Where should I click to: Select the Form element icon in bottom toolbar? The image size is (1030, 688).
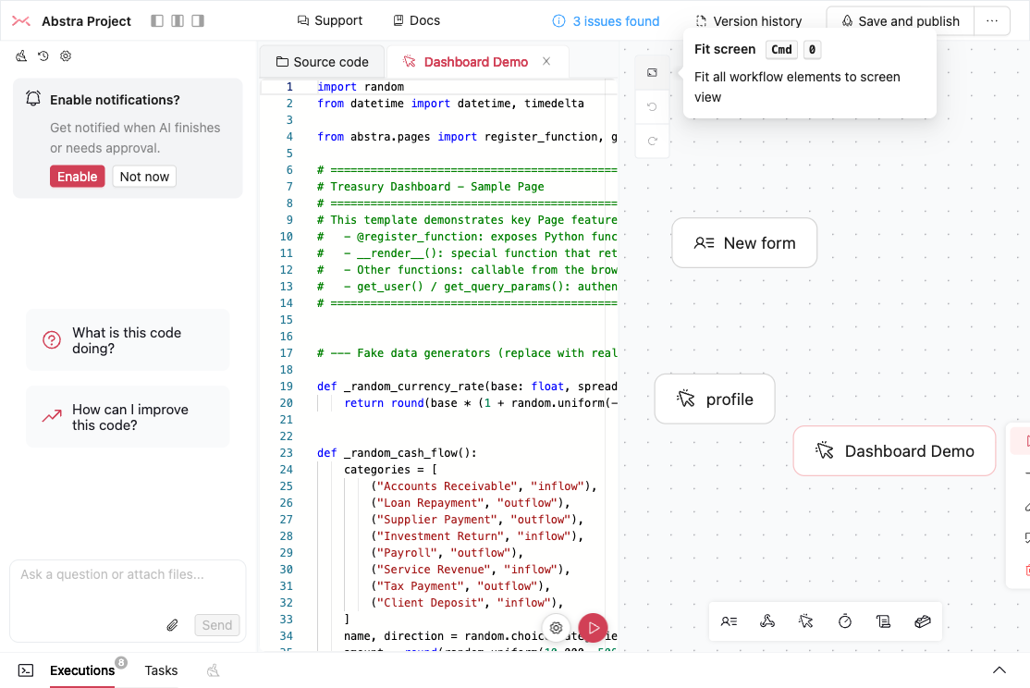(730, 621)
